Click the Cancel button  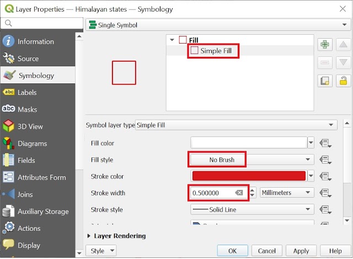click(267, 251)
